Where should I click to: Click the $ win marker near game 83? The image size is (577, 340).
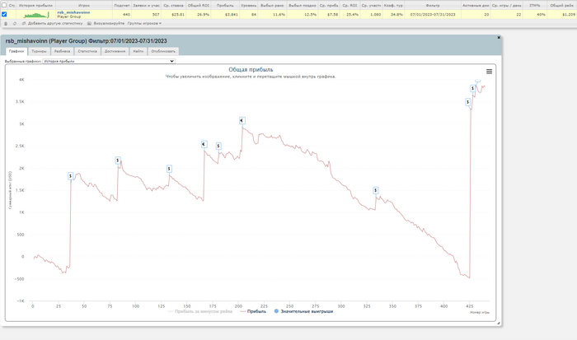click(x=118, y=161)
